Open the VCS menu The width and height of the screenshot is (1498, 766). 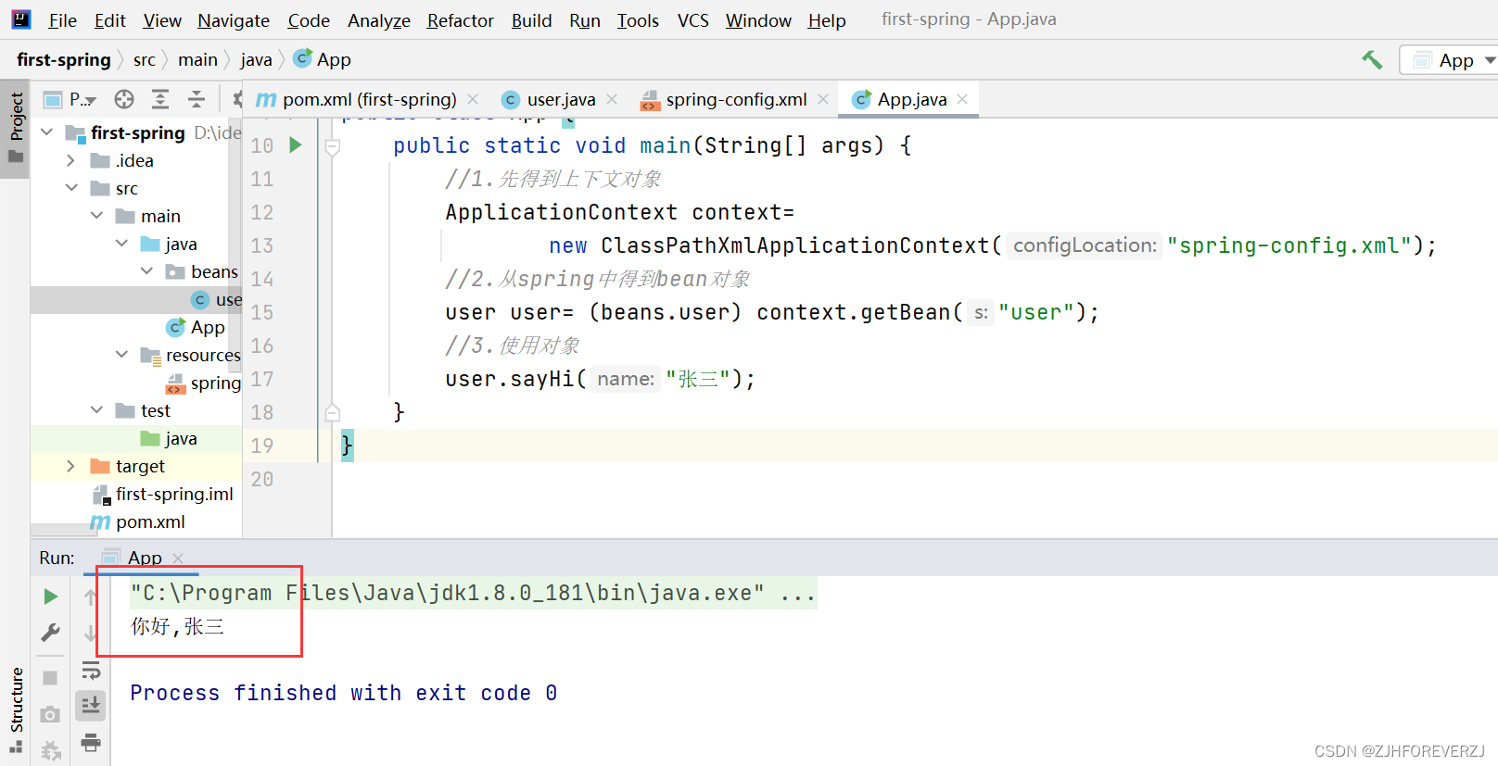tap(693, 20)
